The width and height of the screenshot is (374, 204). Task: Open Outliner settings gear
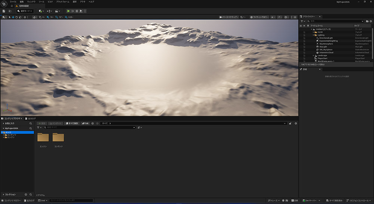(x=371, y=21)
